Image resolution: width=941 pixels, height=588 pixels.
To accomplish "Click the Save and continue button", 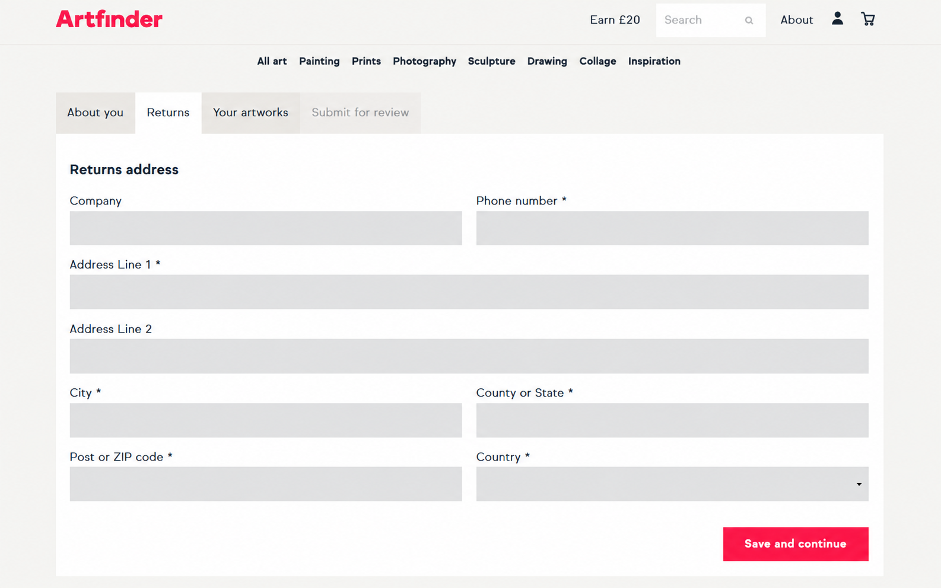I will point(796,544).
